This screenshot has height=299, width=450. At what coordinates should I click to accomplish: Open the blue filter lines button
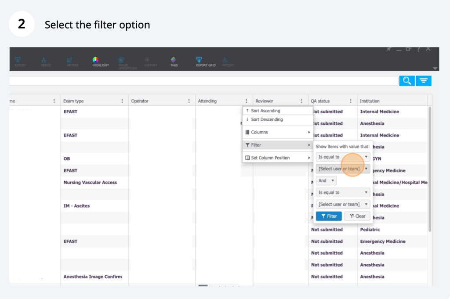tap(424, 81)
